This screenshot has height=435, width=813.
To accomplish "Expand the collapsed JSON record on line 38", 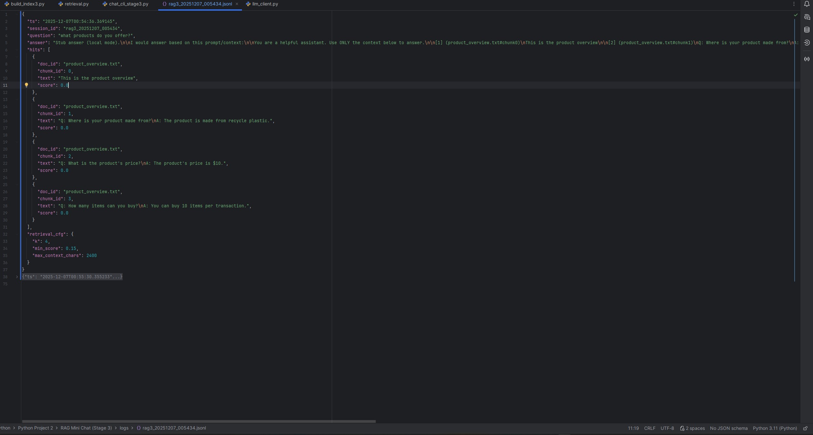I will [17, 277].
